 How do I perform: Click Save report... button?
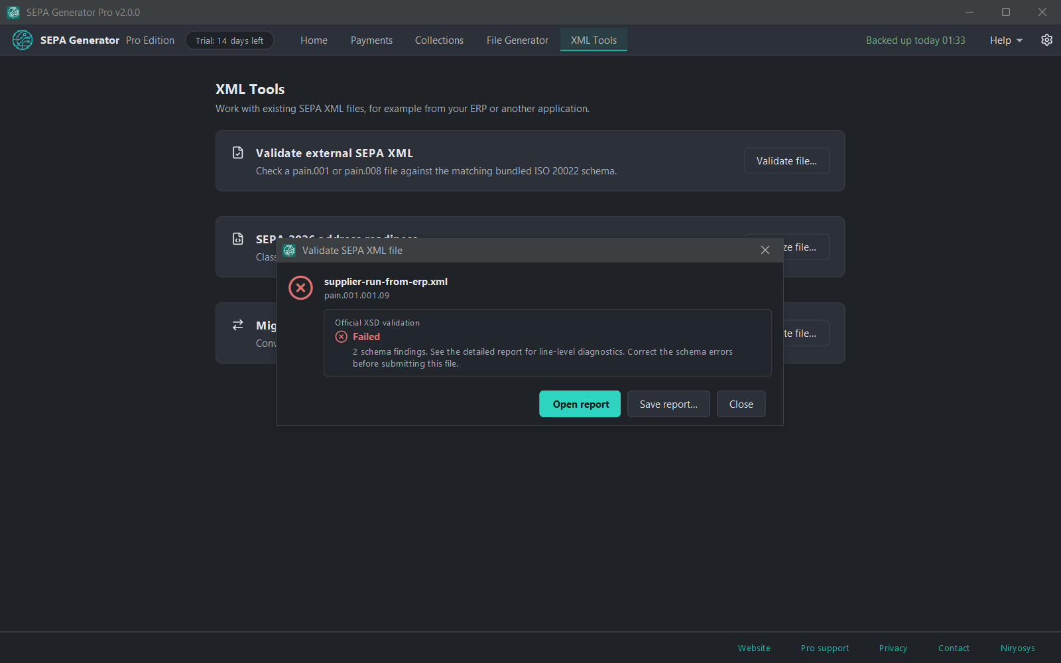(668, 404)
